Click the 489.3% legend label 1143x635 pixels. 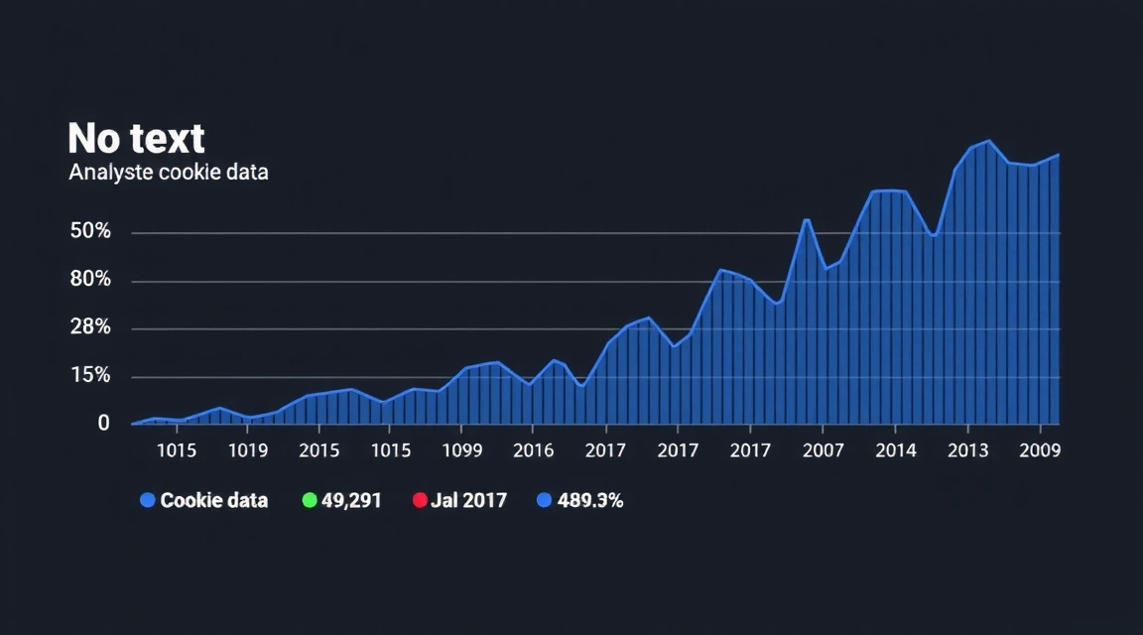click(x=592, y=500)
